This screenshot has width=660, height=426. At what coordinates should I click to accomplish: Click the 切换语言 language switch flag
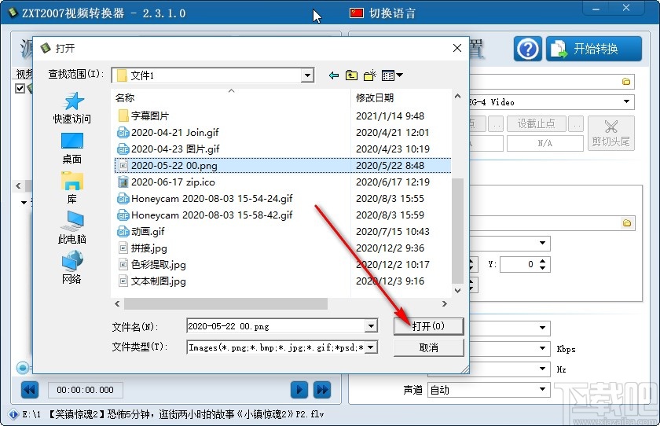pyautogui.click(x=356, y=13)
